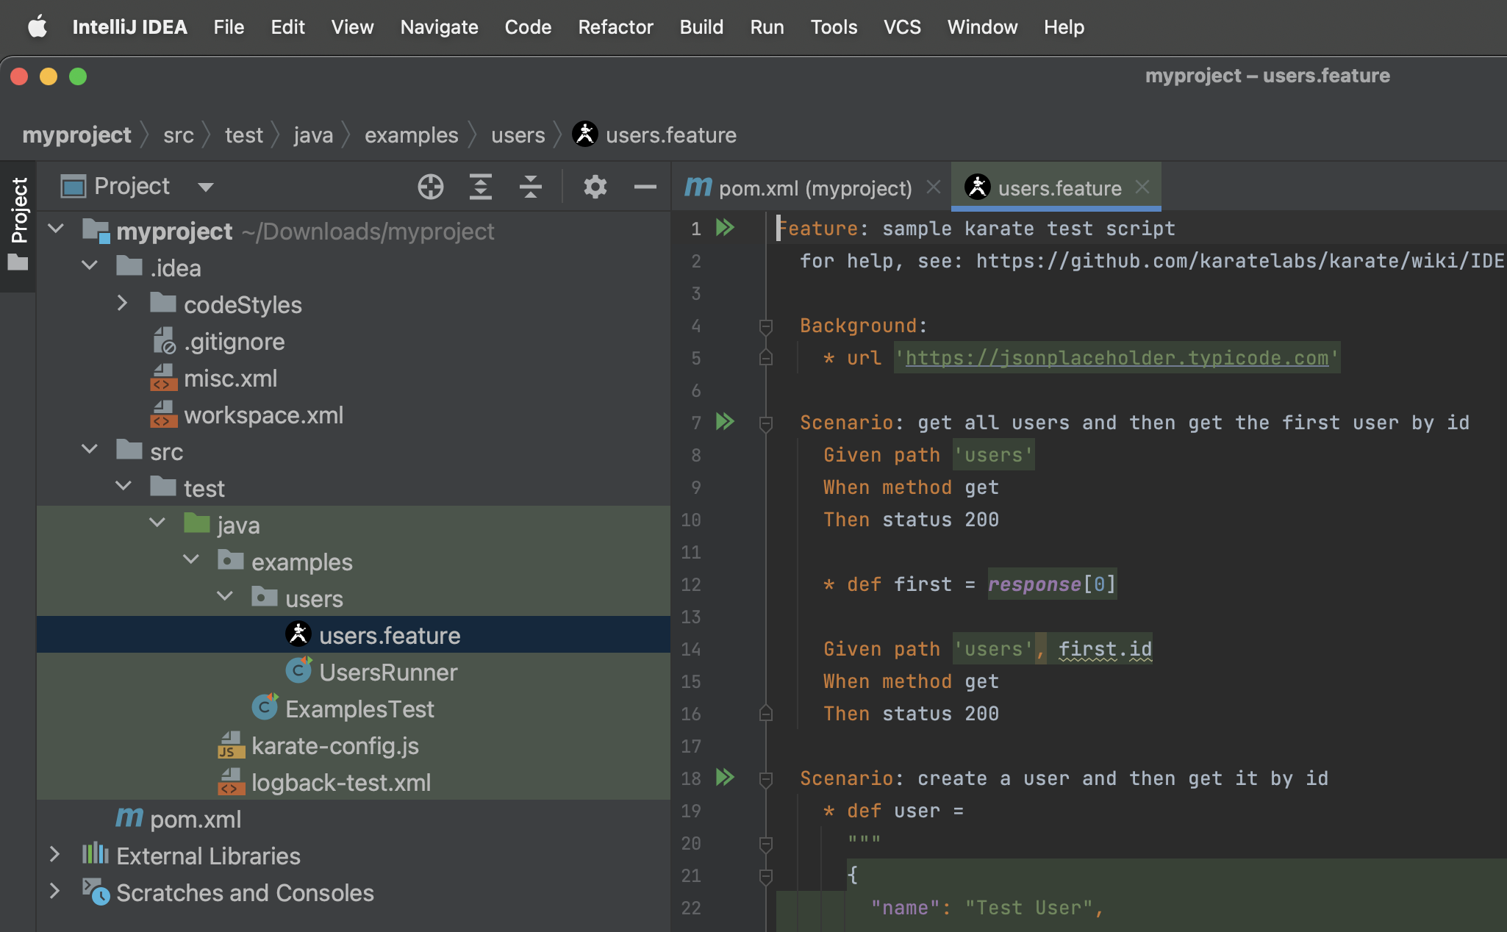This screenshot has height=932, width=1507.
Task: Click Maven icon on pom.xml tab
Action: point(698,188)
